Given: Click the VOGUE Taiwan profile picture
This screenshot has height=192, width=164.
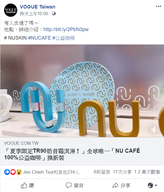Looking at the screenshot, I should [11, 10].
